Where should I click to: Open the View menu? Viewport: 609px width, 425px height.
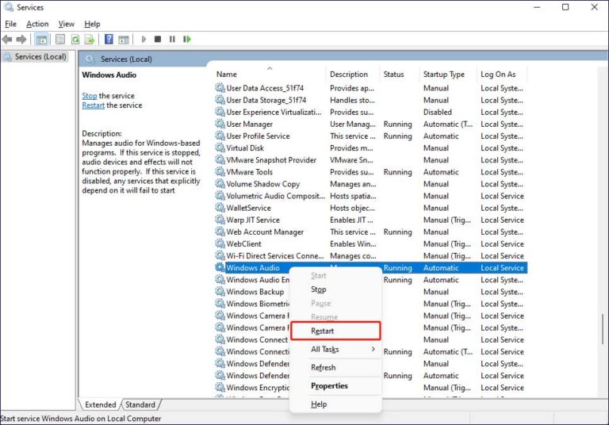pyautogui.click(x=66, y=24)
